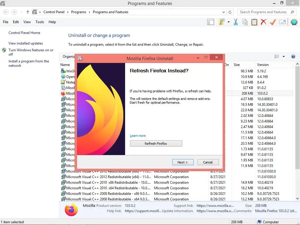Click Refresh Firefox button in dialog
Image resolution: width=300 pixels, height=225 pixels.
coord(156,144)
